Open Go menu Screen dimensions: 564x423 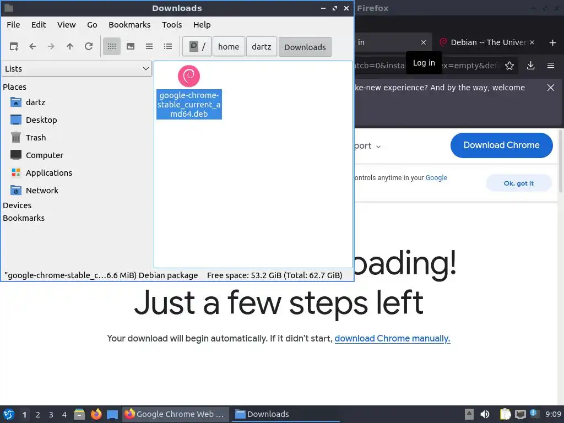[x=92, y=25]
